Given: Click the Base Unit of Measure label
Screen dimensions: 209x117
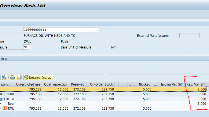Looking at the screenshot, I should [76, 47].
